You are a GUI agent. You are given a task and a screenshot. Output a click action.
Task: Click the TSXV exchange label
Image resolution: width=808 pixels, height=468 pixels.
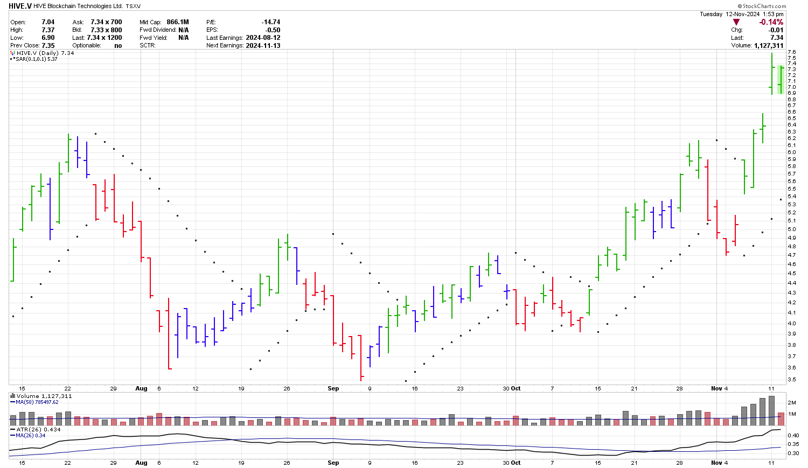(x=134, y=6)
